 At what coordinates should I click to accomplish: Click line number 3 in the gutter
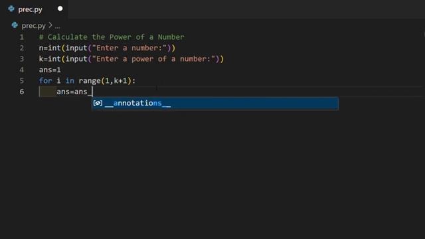click(22, 59)
